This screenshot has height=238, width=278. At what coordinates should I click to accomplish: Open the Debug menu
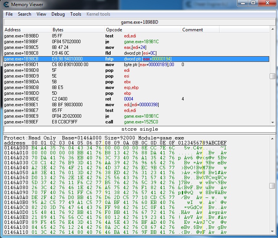pyautogui.click(x=58, y=14)
